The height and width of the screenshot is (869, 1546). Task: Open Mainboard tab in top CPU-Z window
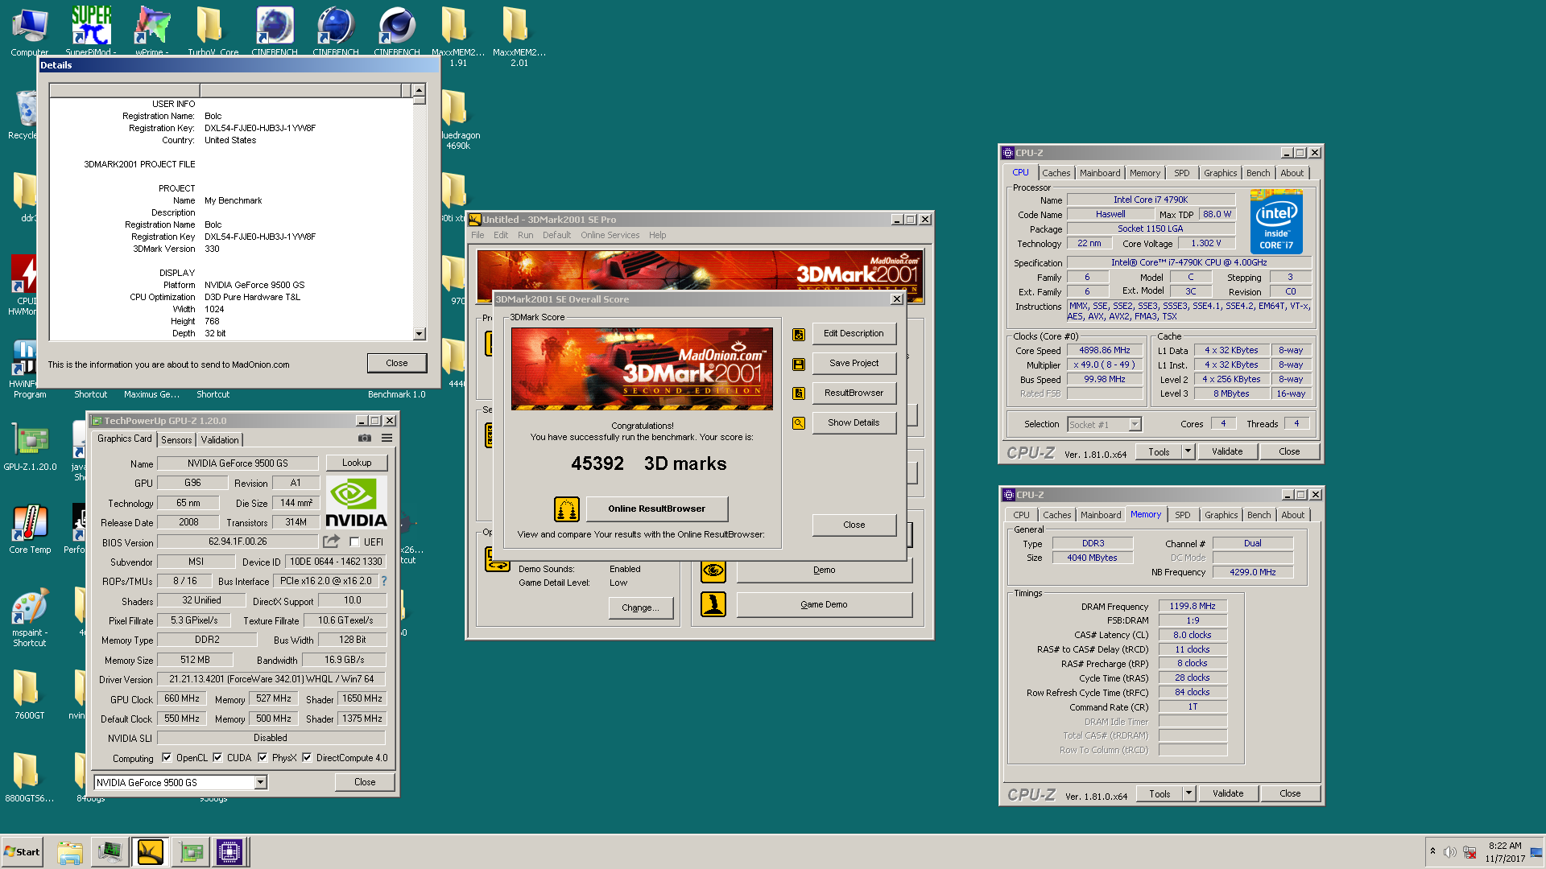[1100, 173]
